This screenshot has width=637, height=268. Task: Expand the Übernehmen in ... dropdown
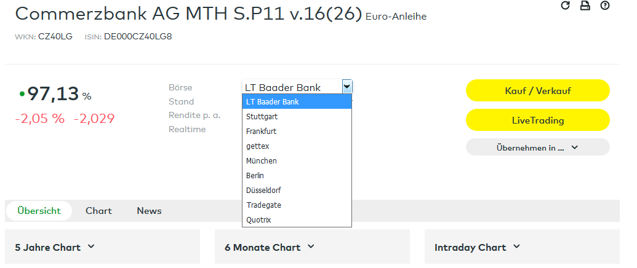click(x=537, y=148)
